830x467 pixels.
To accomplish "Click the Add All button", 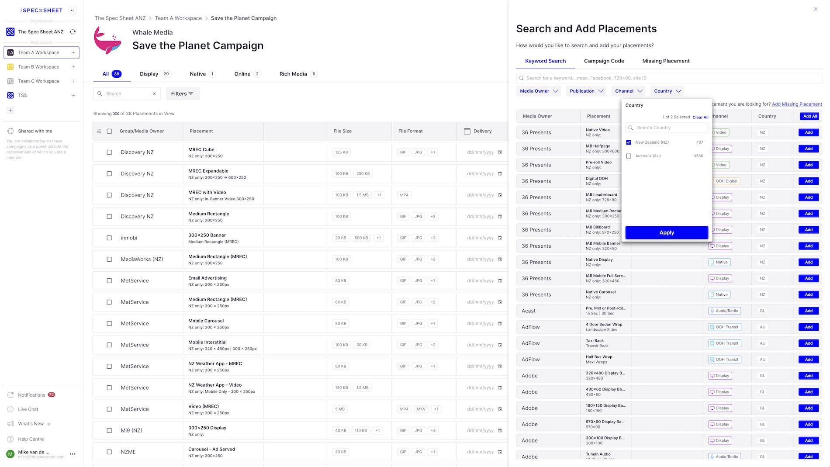I will [x=809, y=116].
